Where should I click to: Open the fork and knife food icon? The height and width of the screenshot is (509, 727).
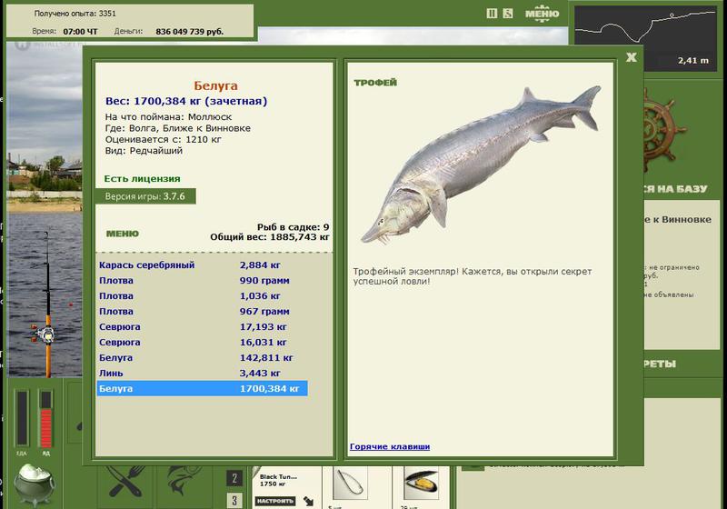point(125,482)
